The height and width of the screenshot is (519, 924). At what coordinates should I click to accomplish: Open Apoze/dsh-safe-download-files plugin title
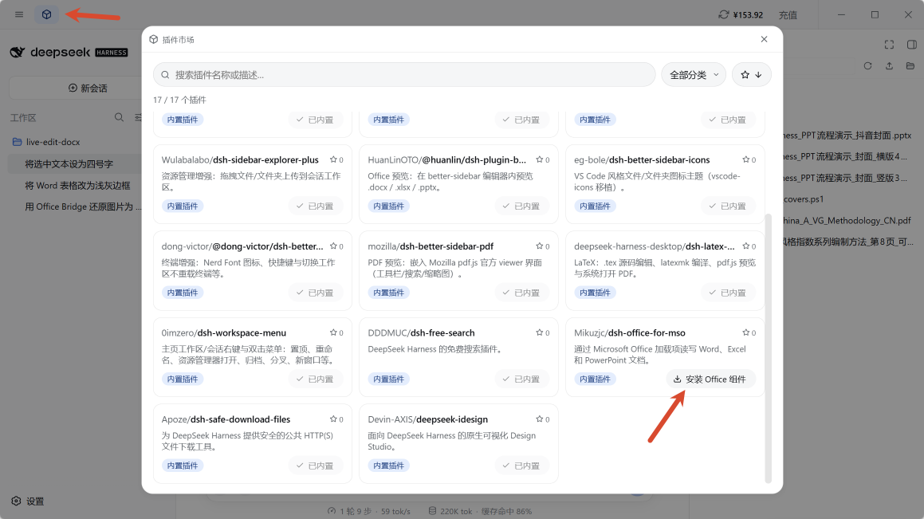[x=226, y=419]
